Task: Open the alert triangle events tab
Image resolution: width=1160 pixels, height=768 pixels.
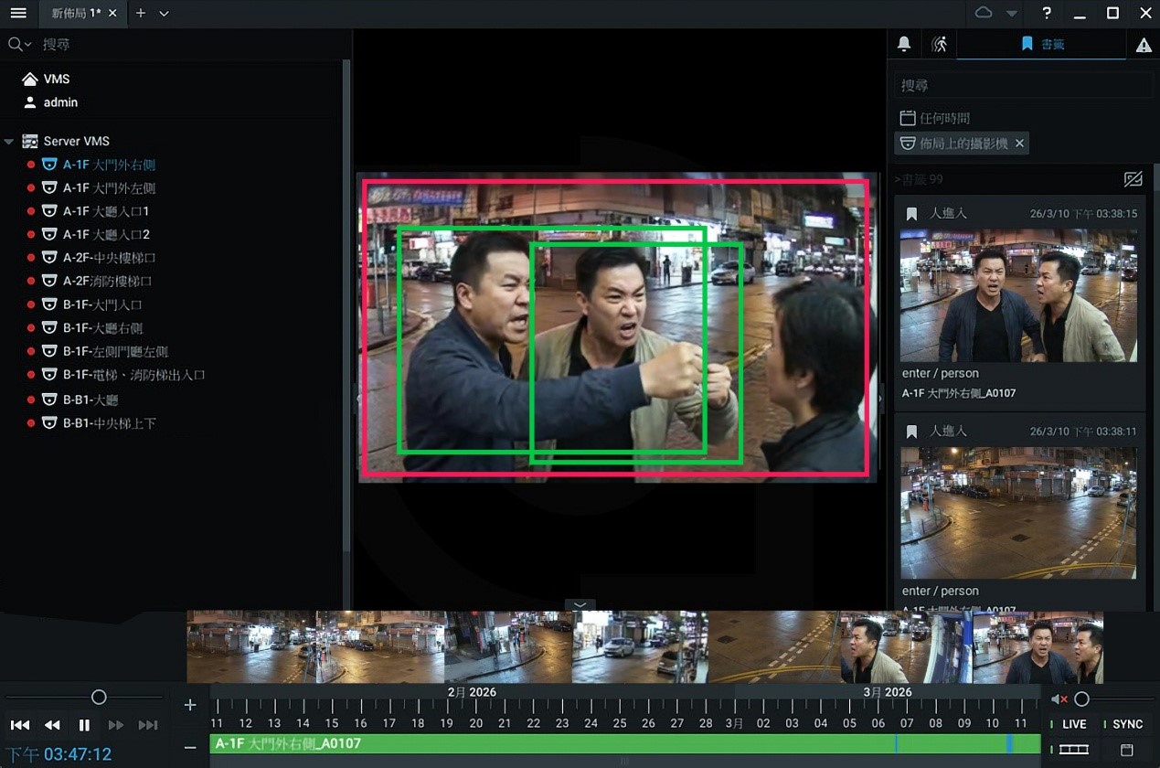Action: click(1144, 45)
